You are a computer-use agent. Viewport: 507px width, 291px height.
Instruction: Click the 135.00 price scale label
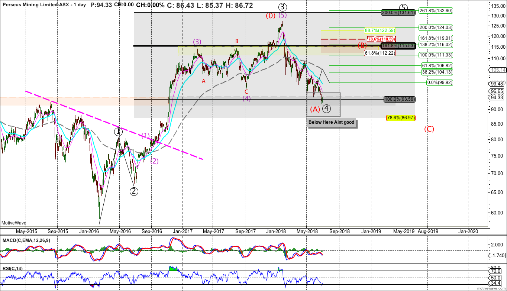tap(498, 6)
